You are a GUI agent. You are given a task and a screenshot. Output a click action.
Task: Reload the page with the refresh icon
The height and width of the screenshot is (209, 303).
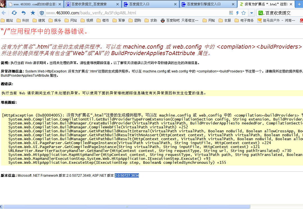[14, 13]
